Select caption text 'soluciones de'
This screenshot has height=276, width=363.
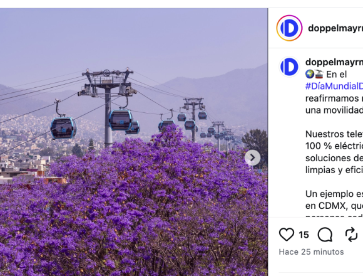[x=334, y=158]
